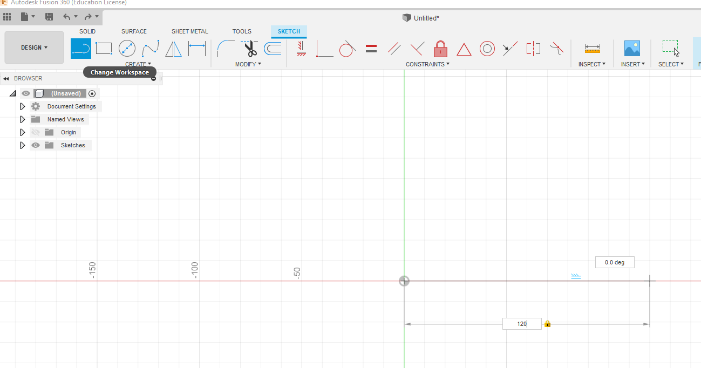Expand the Named Views folder
The image size is (701, 368).
[x=22, y=119]
